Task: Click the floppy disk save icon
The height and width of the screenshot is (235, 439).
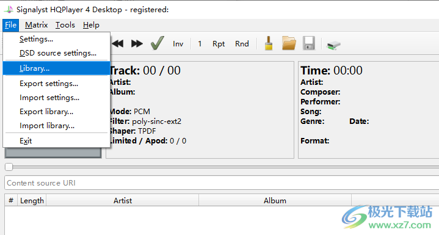Action: point(309,43)
